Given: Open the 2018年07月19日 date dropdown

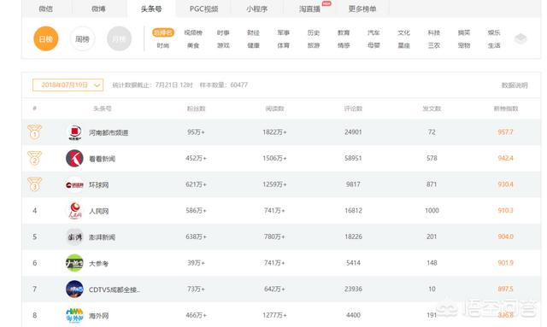Looking at the screenshot, I should pyautogui.click(x=68, y=85).
